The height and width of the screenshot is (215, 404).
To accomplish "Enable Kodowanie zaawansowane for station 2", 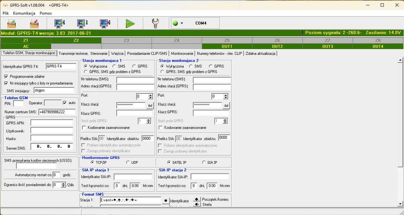I will click(160, 128).
